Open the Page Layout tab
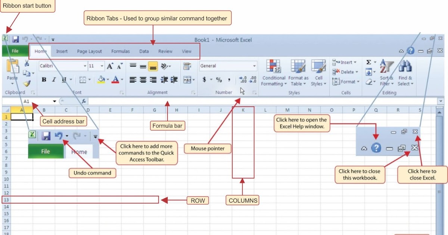The width and height of the screenshot is (448, 235). pyautogui.click(x=89, y=51)
